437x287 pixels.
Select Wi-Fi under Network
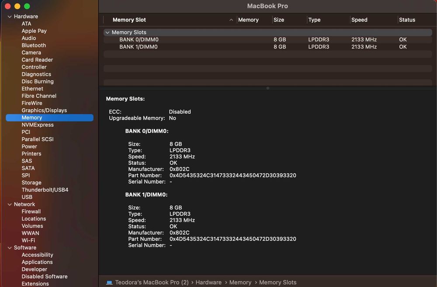coord(28,240)
